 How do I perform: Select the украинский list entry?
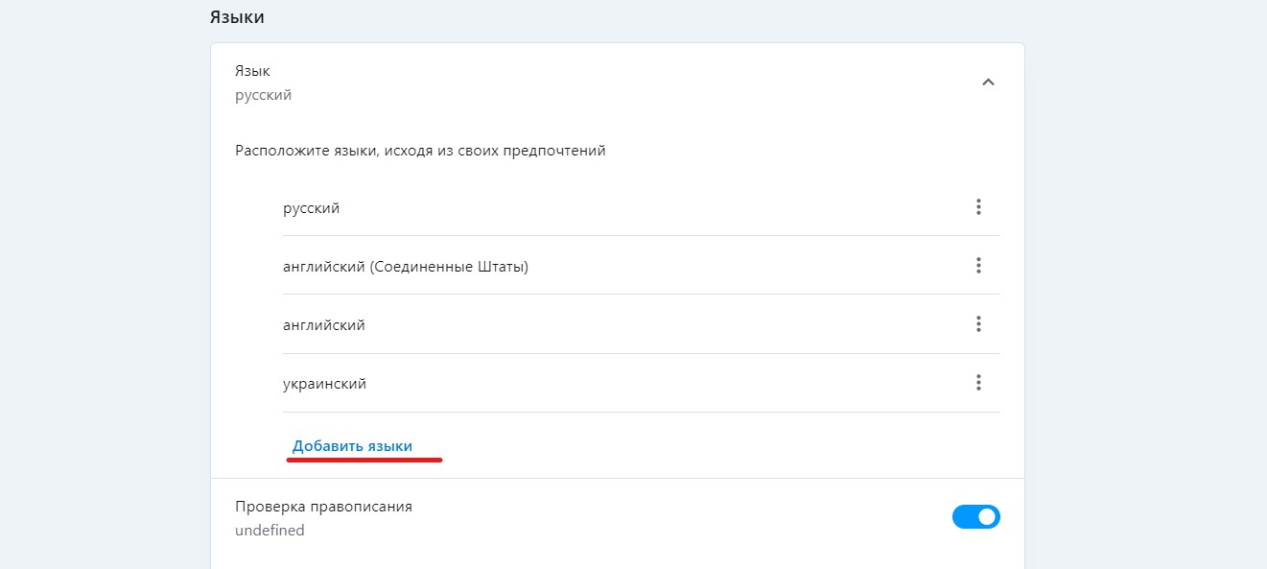(x=324, y=384)
